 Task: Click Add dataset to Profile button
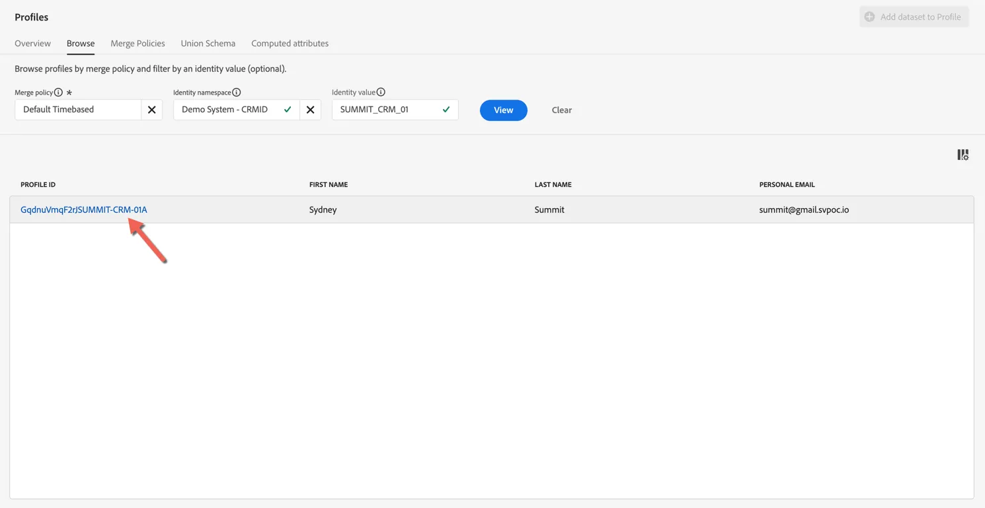[914, 17]
